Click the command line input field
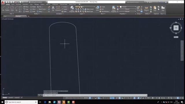 pos(95,95)
